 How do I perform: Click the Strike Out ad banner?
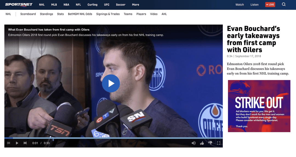259,106
